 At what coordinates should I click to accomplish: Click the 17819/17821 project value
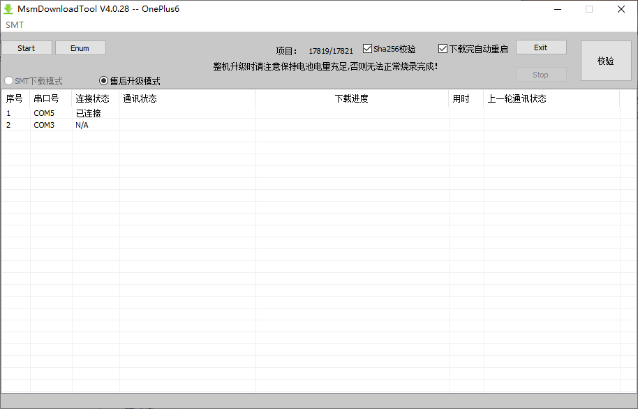click(331, 51)
